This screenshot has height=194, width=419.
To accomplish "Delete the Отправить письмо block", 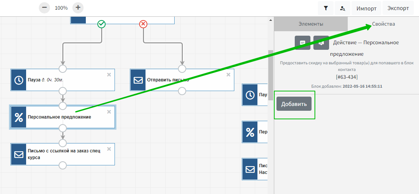I will tap(228, 75).
